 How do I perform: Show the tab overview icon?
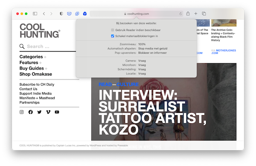[204, 14]
